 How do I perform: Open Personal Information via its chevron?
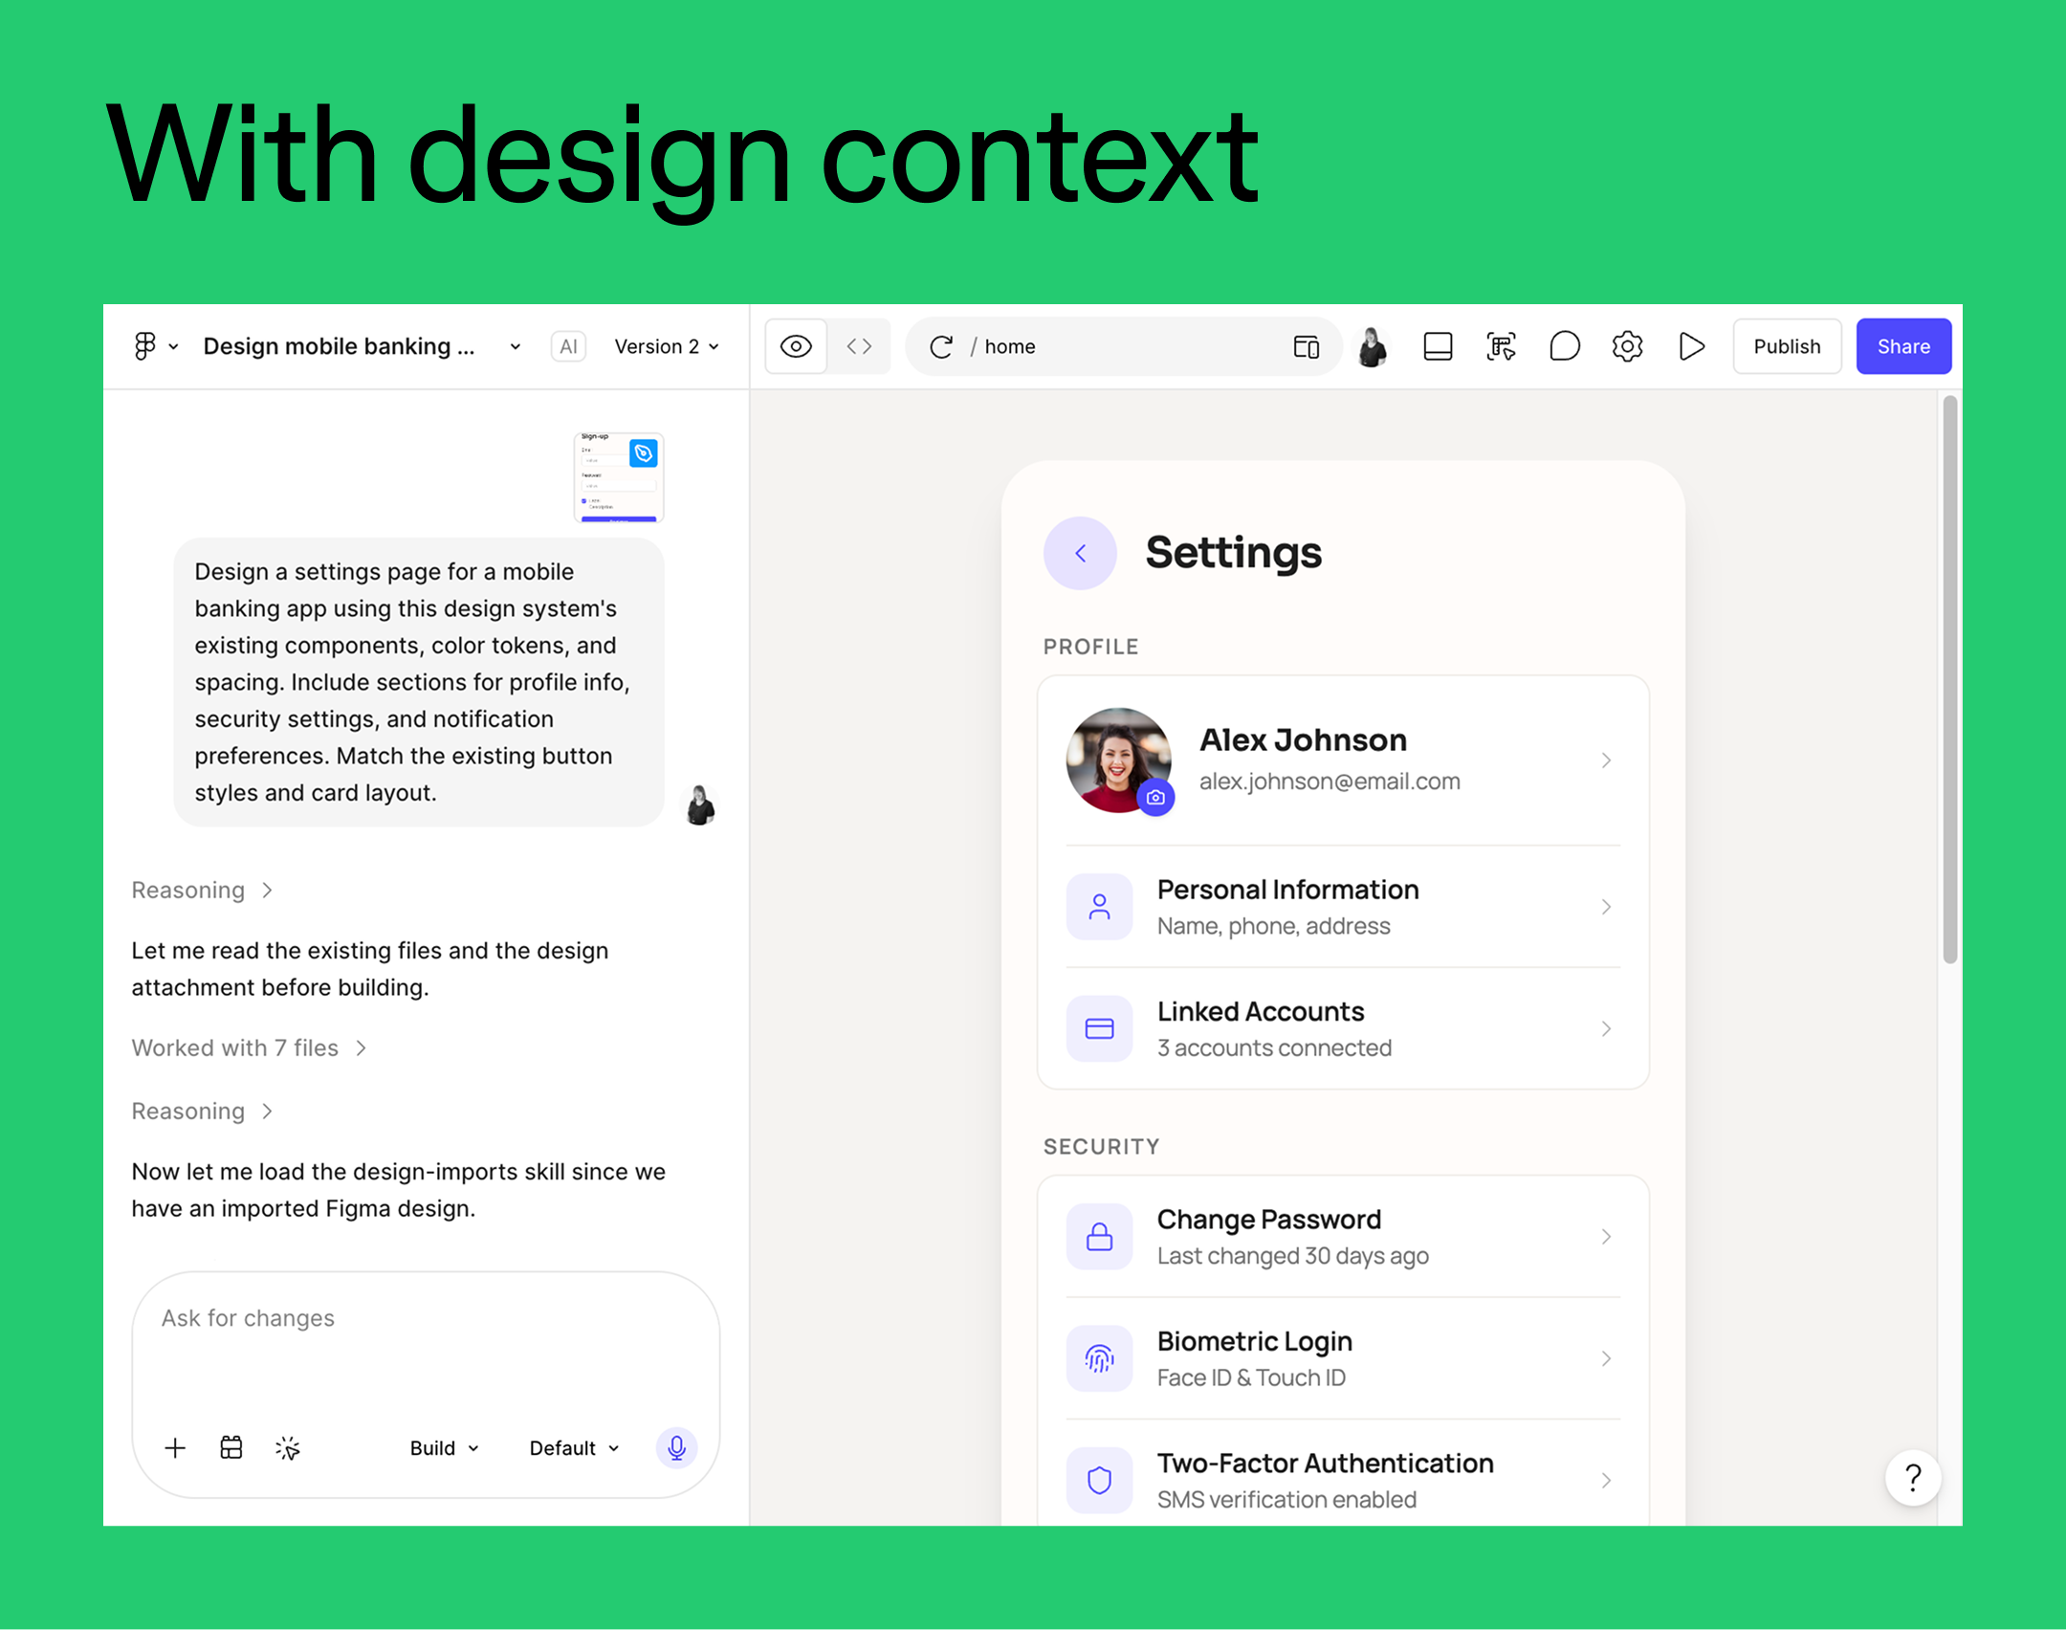point(1606,907)
